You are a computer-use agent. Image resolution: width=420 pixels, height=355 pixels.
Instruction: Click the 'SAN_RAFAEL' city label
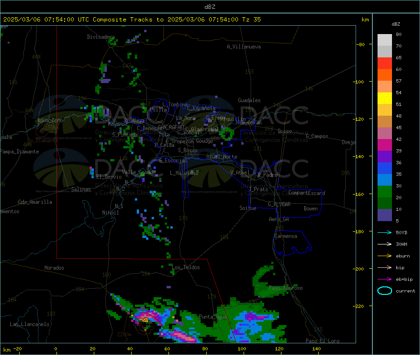point(171,127)
